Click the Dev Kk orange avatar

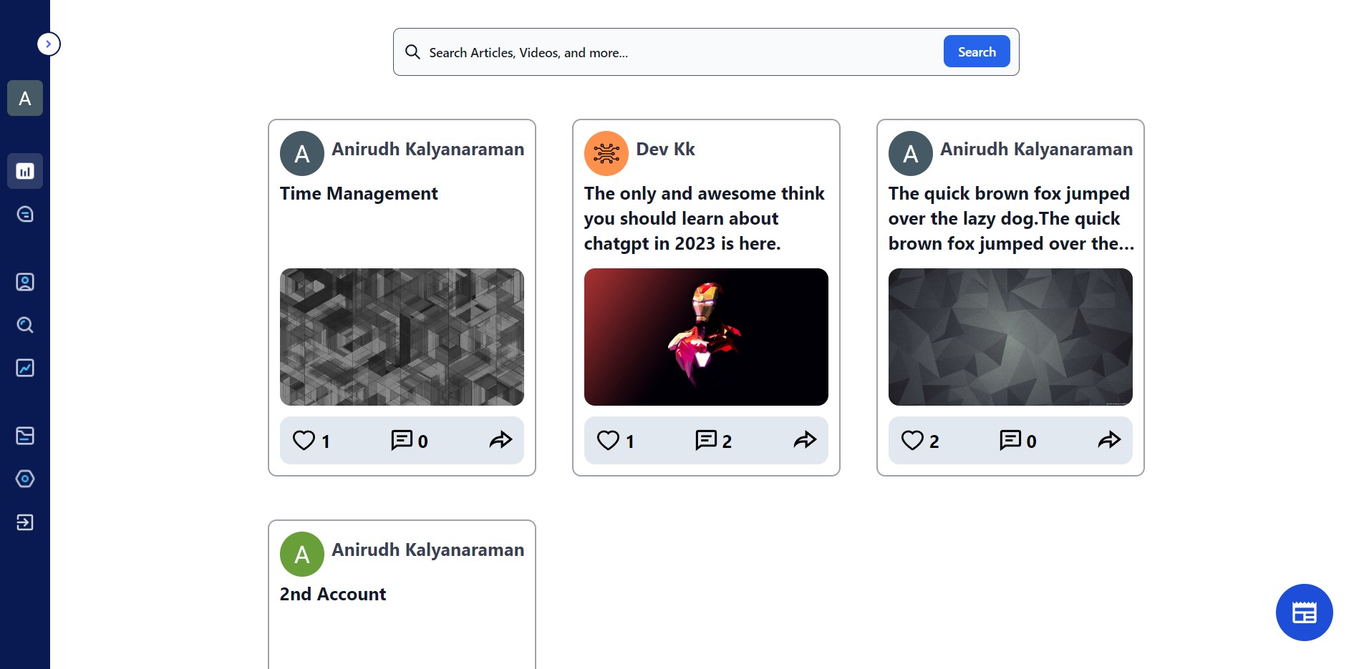click(x=606, y=153)
